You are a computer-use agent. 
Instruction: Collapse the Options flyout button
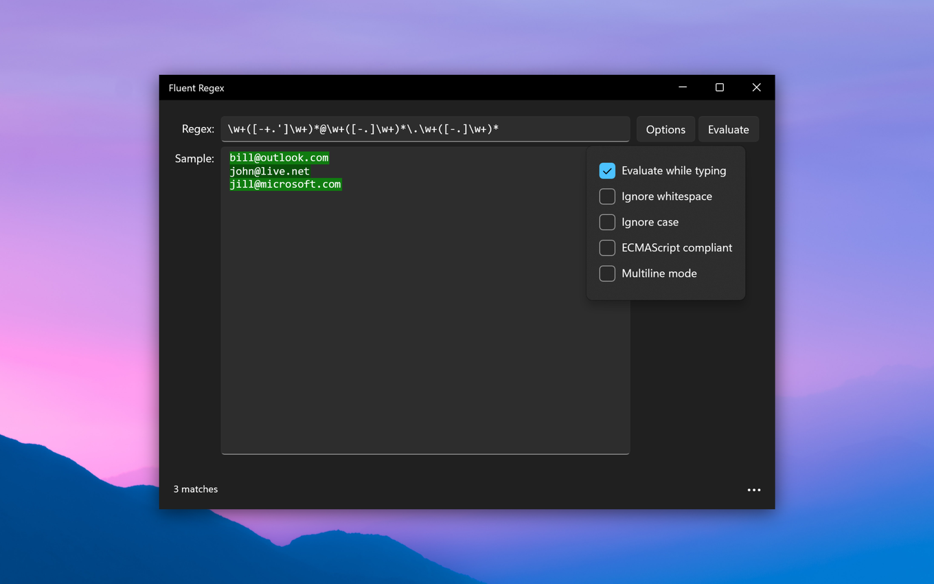tap(665, 129)
